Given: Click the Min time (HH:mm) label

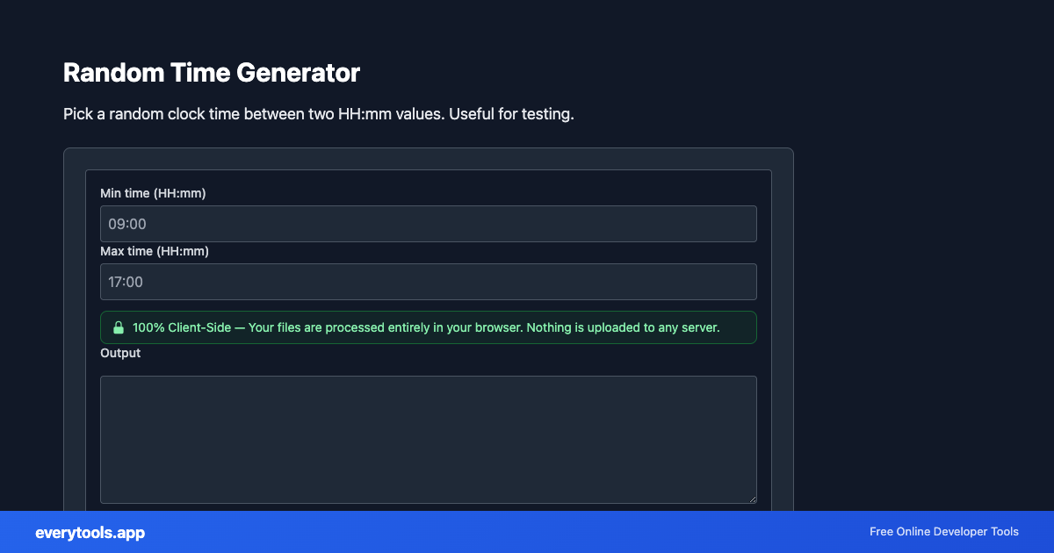Looking at the screenshot, I should [152, 193].
